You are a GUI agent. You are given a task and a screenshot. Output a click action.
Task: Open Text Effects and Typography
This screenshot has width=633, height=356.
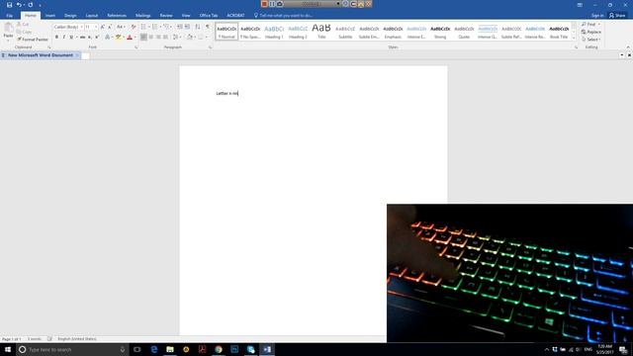(x=108, y=37)
